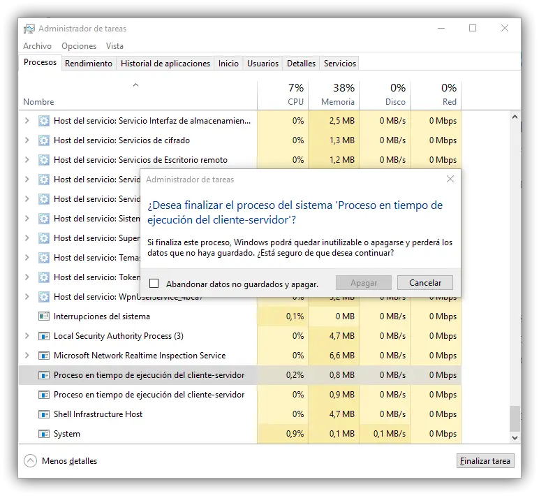Click the icon beside Interrupciones del sistema
This screenshot has height=496, width=539.
coord(44,316)
